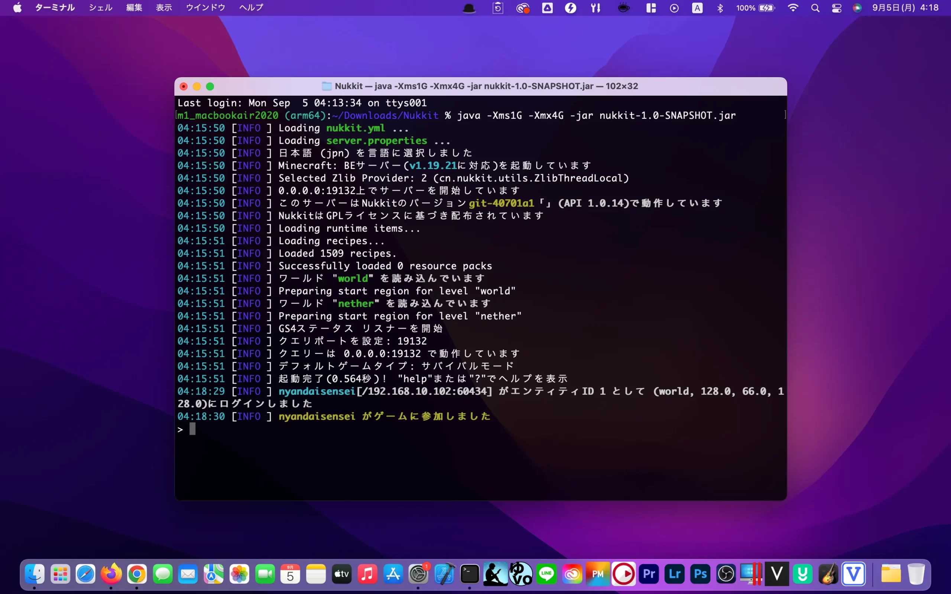The height and width of the screenshot is (594, 951).
Task: Click the text 'git-40701a1' in terminal
Action: 502,203
